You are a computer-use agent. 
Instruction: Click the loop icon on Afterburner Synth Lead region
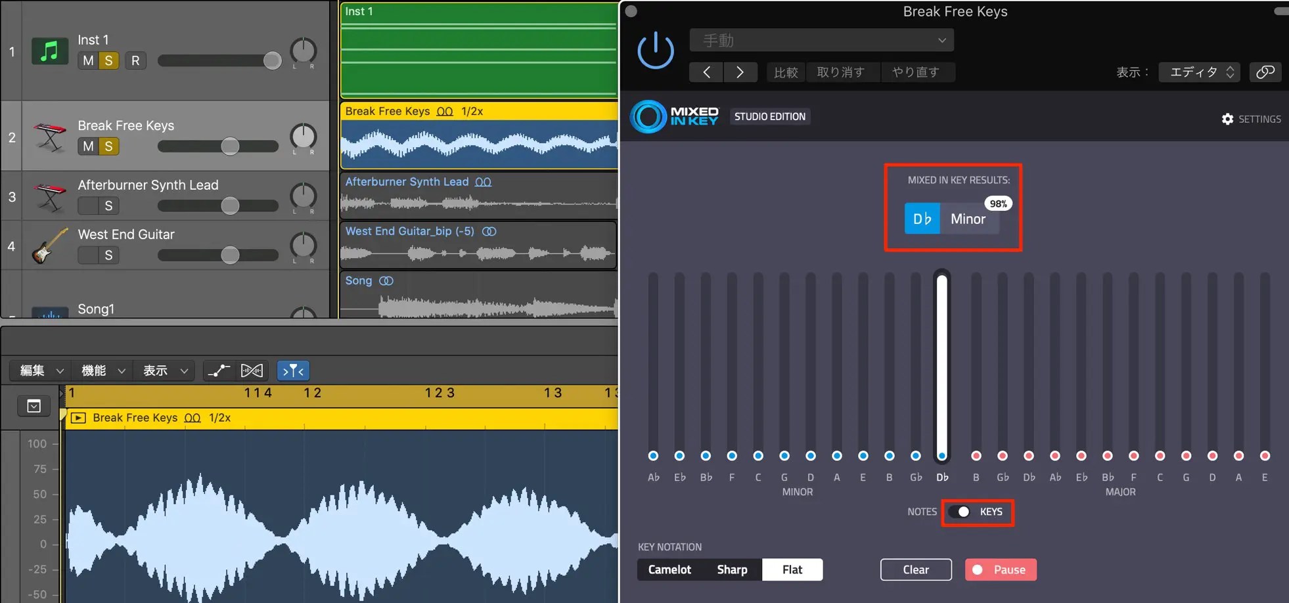[x=483, y=182]
